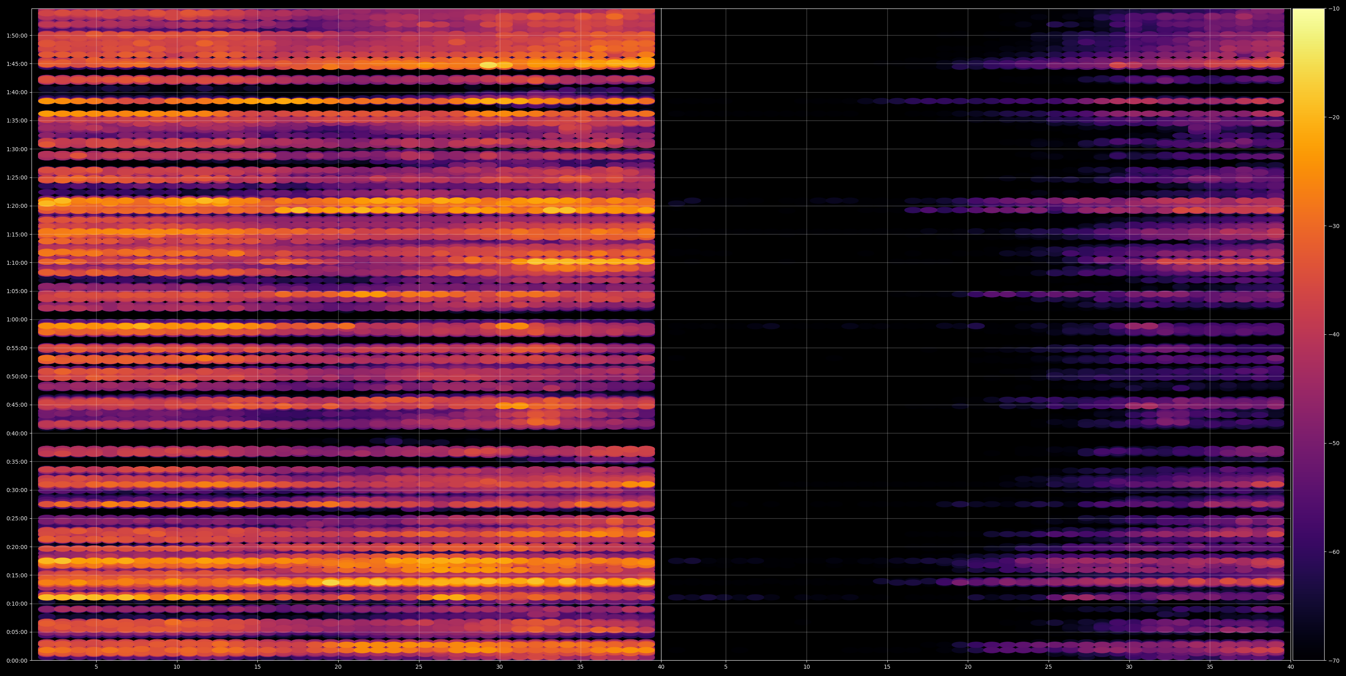Select x-axis label 30 under the right heatmap
Screen dimensions: 1346x676
tap(1129, 667)
